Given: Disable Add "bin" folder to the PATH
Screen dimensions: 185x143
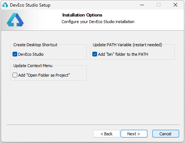Looking at the screenshot, I should [x=95, y=54].
